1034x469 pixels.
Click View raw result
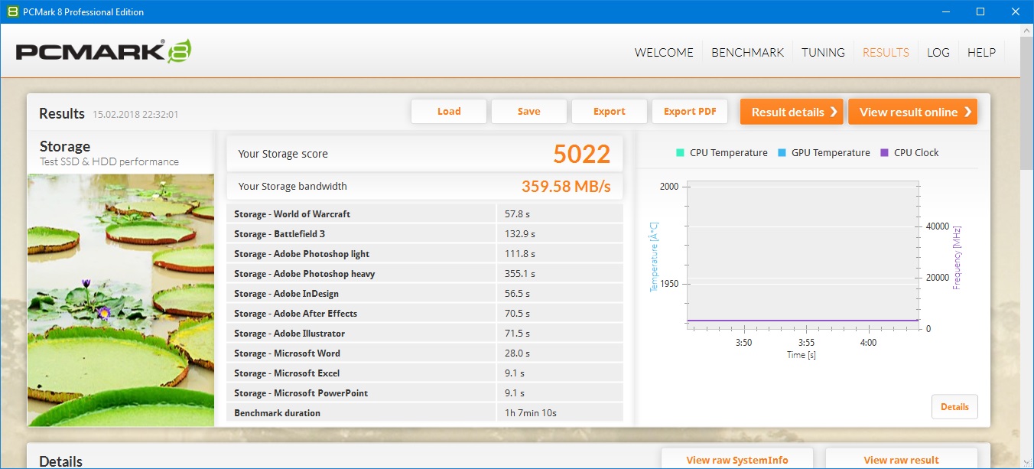click(x=902, y=459)
